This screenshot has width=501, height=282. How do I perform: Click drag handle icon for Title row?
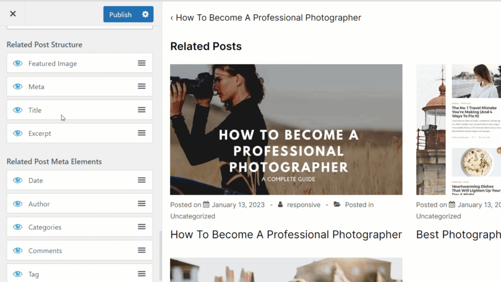(x=141, y=110)
